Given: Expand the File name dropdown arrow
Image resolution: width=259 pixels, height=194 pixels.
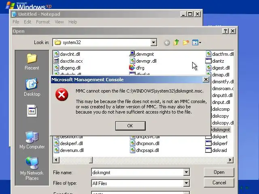Looking at the screenshot, I should [x=186, y=173].
